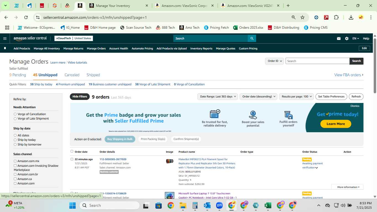377x212 pixels.
Task: Open View FBA orders link
Action: [349, 75]
